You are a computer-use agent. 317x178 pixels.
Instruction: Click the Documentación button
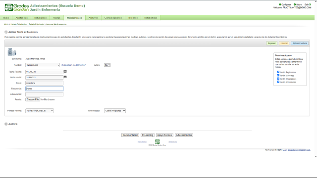130,135
